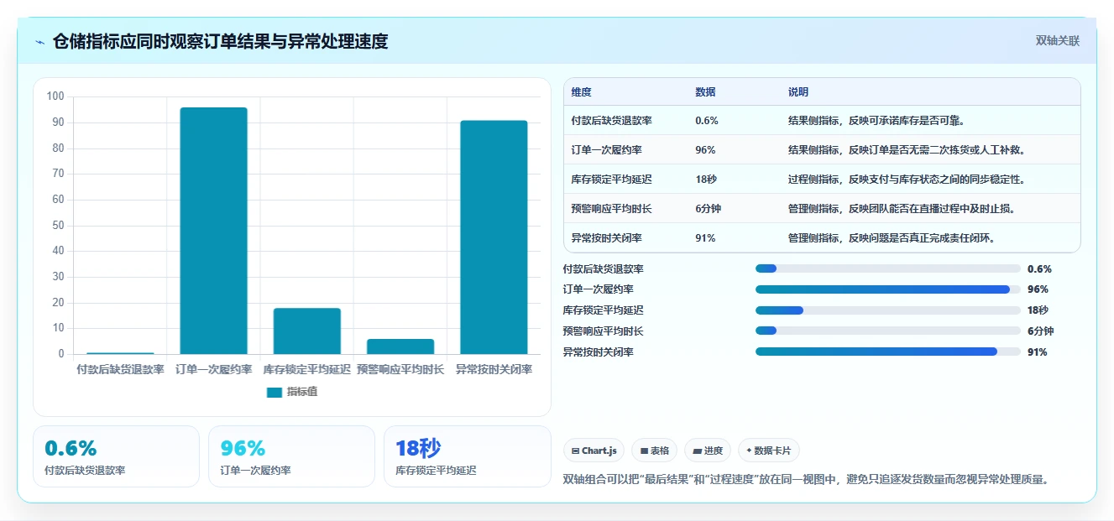Click the 预警响应平均时长 table cell
Image resolution: width=1114 pixels, height=521 pixels.
(611, 209)
